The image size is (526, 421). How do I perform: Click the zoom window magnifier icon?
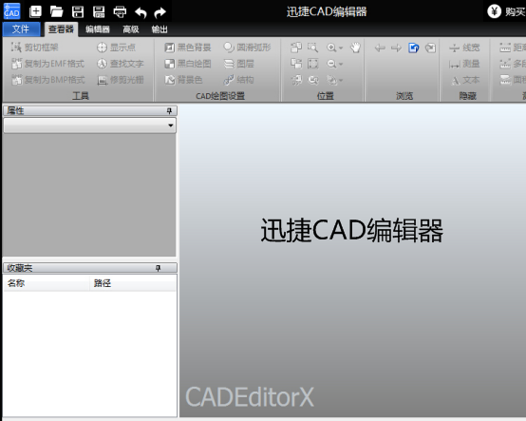(x=312, y=48)
